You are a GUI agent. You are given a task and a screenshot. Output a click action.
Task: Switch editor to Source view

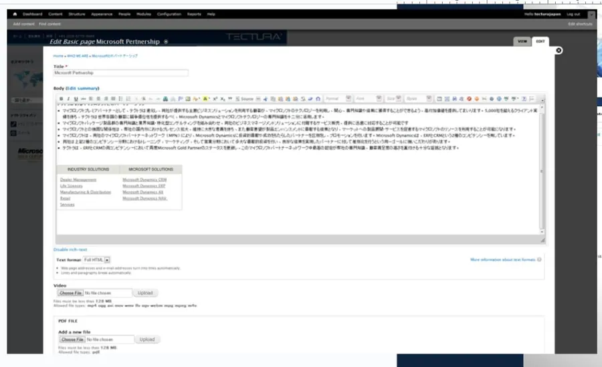click(x=245, y=99)
